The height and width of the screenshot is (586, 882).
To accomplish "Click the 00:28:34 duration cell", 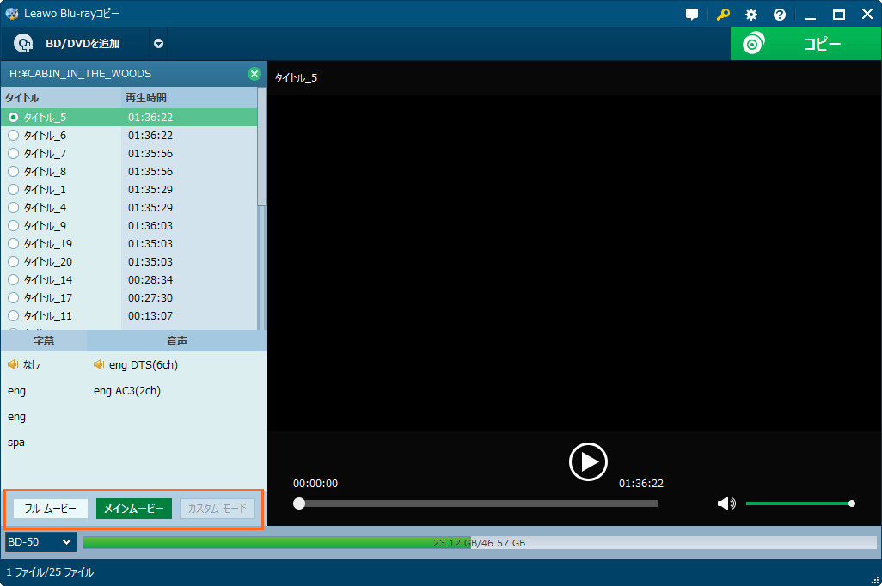I will pos(150,279).
